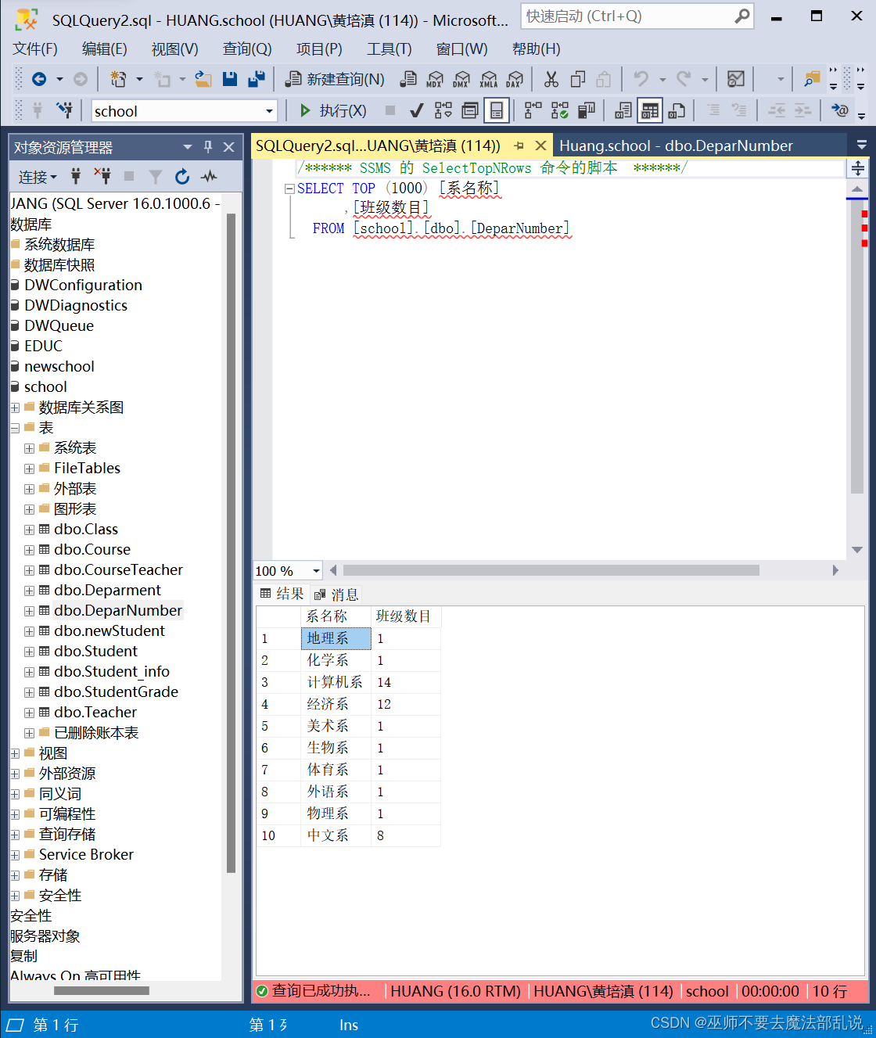Click the copy icon in toolbar
This screenshot has width=876, height=1038.
(x=578, y=79)
